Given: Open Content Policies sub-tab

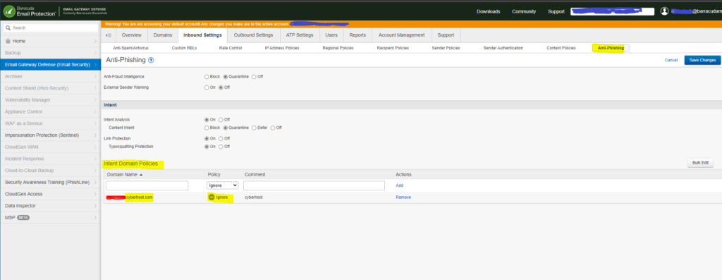Looking at the screenshot, I should [x=561, y=48].
